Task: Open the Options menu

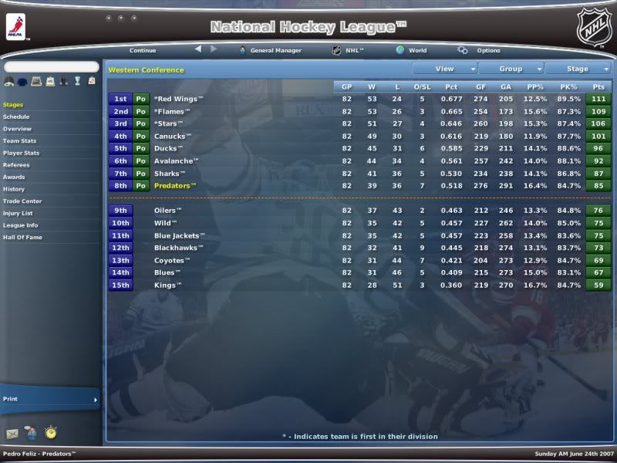Action: click(x=488, y=50)
